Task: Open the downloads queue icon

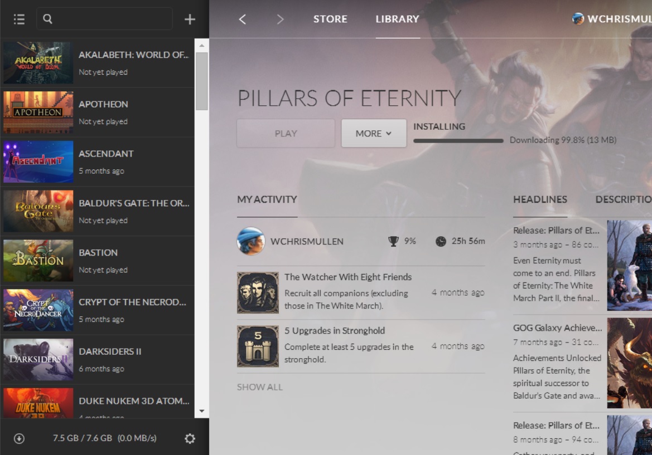Action: [19, 438]
